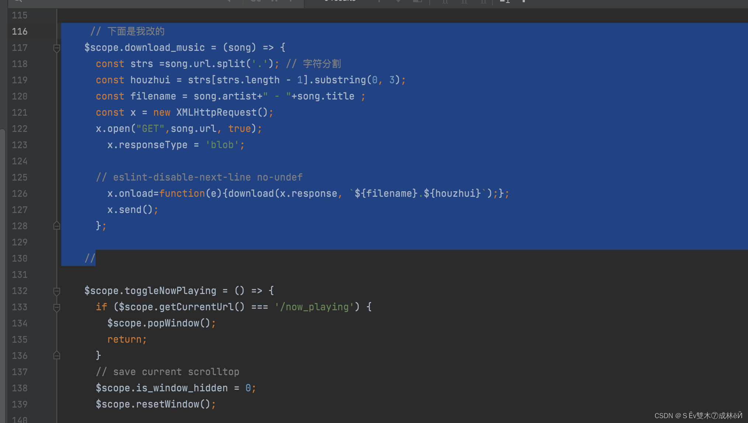Screen dimensions: 748x423
Task: Click the fold end marker on line 128
Action: pos(57,226)
